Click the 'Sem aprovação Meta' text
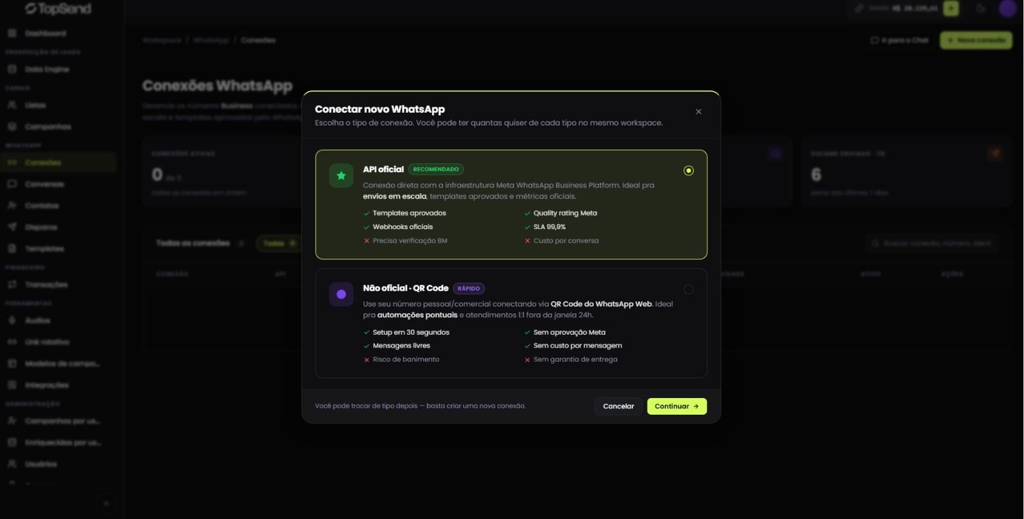The width and height of the screenshot is (1024, 519). pos(570,332)
